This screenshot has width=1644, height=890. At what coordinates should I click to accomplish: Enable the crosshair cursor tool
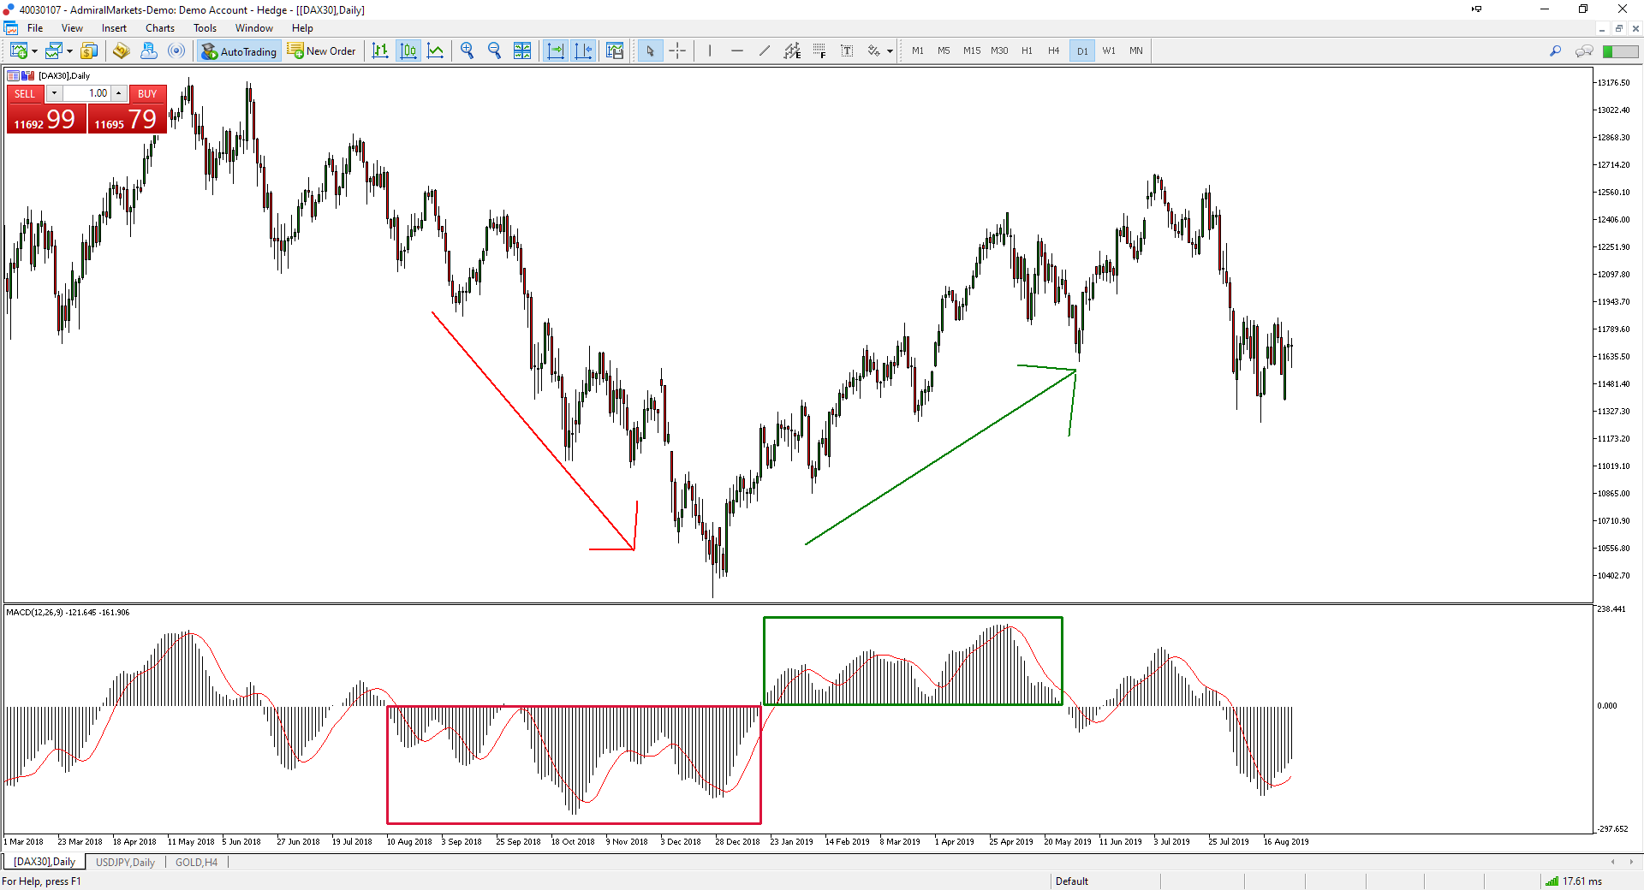677,50
